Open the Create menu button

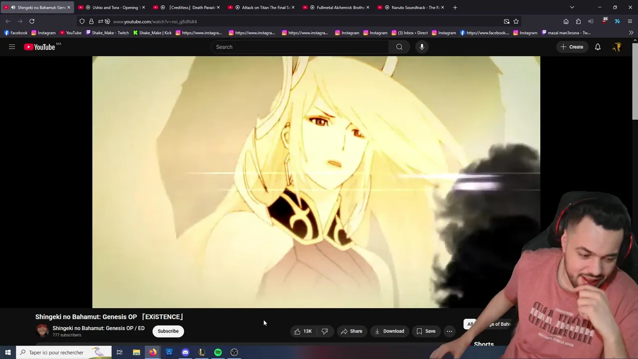[x=571, y=47]
